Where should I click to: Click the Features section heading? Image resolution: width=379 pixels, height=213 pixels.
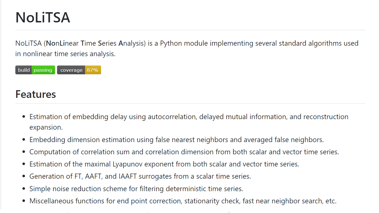35,94
